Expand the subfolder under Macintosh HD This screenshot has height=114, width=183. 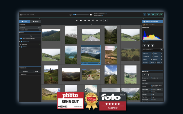tap(21, 44)
